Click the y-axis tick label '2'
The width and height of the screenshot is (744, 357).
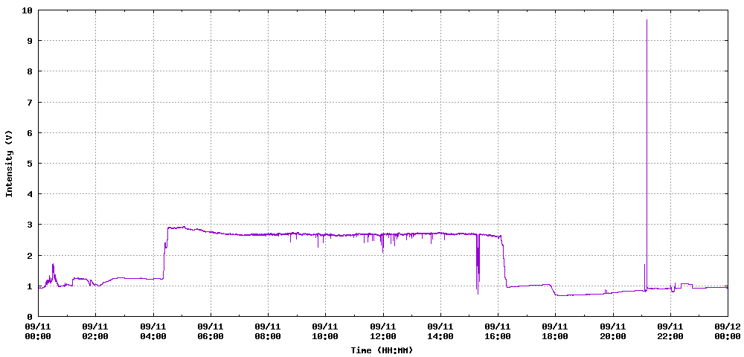coord(31,256)
